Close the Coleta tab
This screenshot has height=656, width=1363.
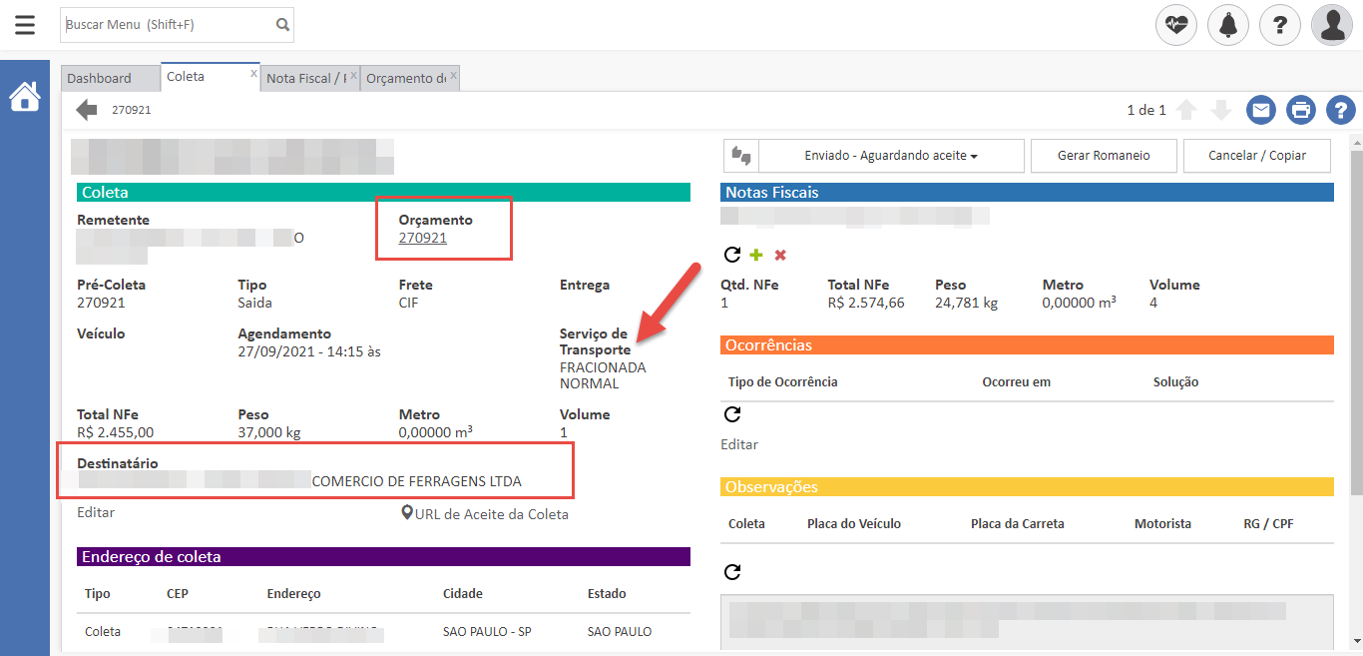click(x=253, y=73)
